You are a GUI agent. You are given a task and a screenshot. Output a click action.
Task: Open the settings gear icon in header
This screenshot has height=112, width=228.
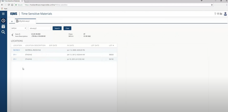[218, 14]
